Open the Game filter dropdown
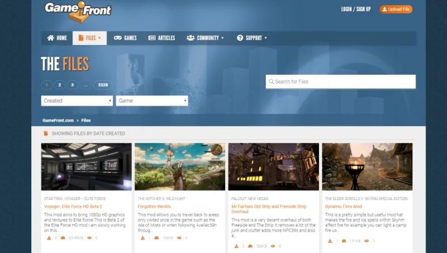447x253 pixels. [x=152, y=101]
